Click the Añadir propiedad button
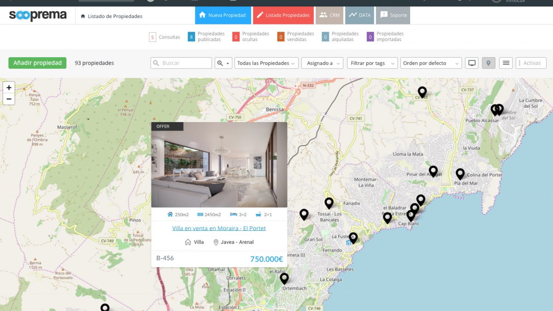Viewport: 553px width, 311px height. (x=37, y=63)
